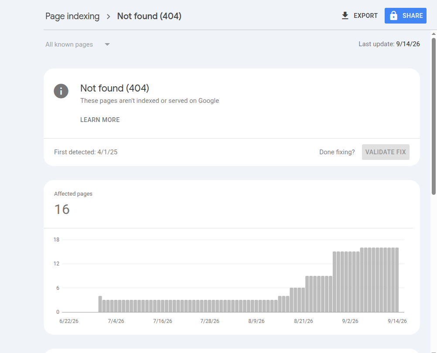Click the 'Not found (404)' card heading
The width and height of the screenshot is (437, 353).
(115, 88)
